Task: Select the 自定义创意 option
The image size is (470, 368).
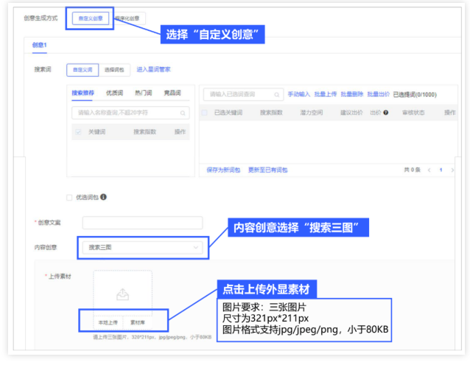Action: 90,18
